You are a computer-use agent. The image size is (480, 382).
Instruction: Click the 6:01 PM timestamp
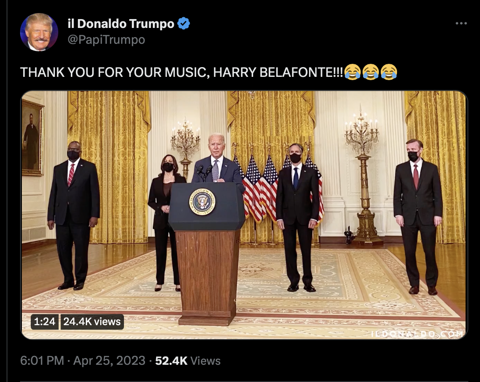click(42, 361)
